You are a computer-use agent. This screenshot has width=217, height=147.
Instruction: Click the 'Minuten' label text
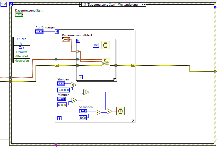click(63, 95)
